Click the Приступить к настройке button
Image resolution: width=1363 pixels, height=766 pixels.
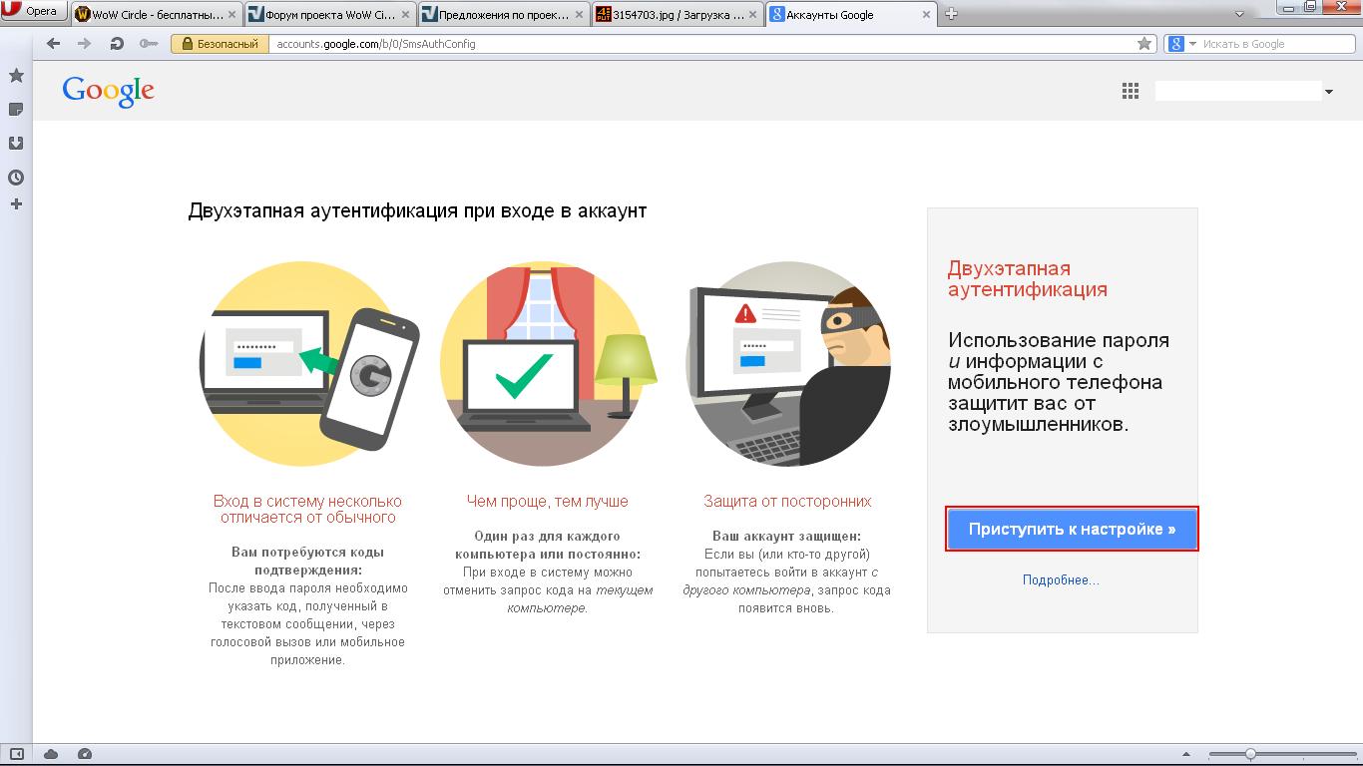click(1072, 529)
